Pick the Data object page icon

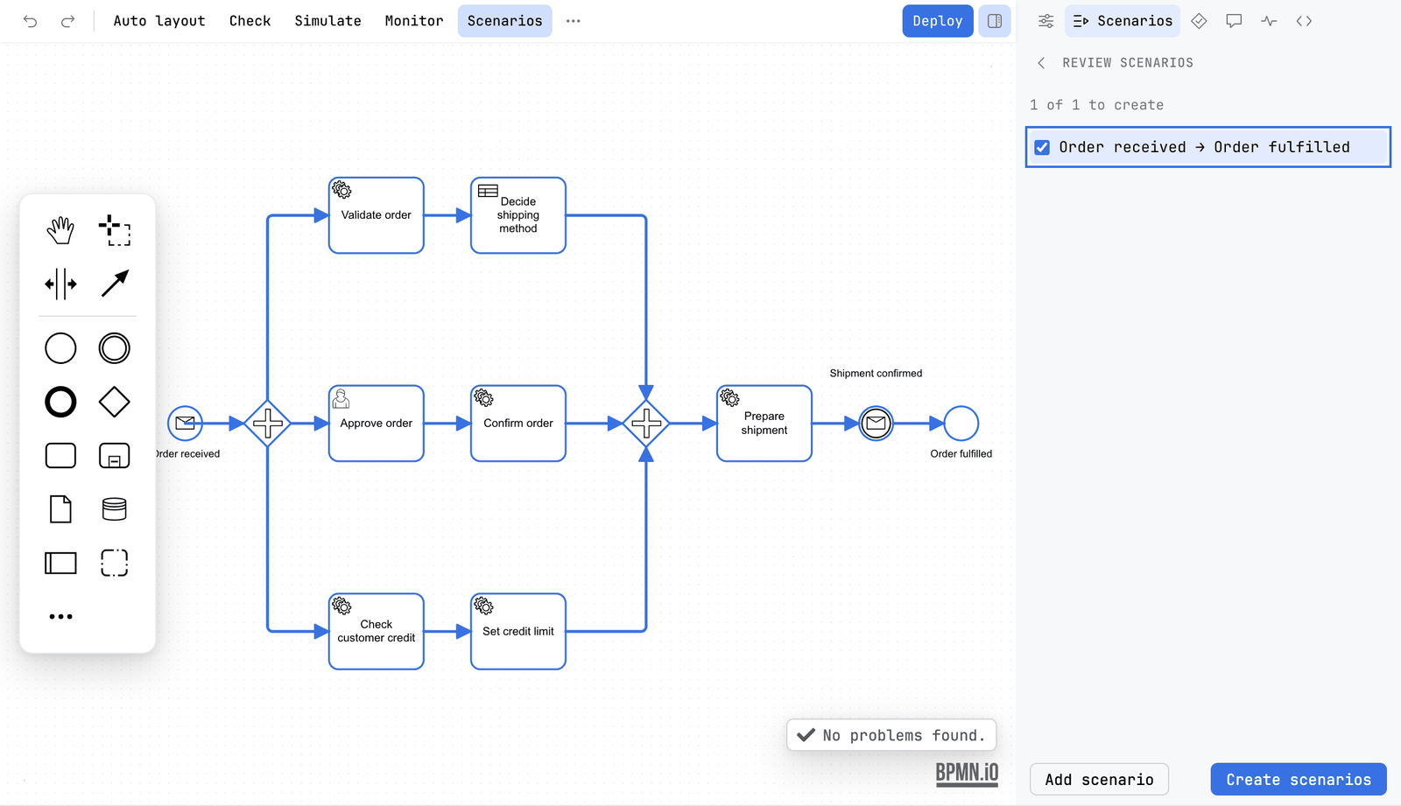coord(60,508)
